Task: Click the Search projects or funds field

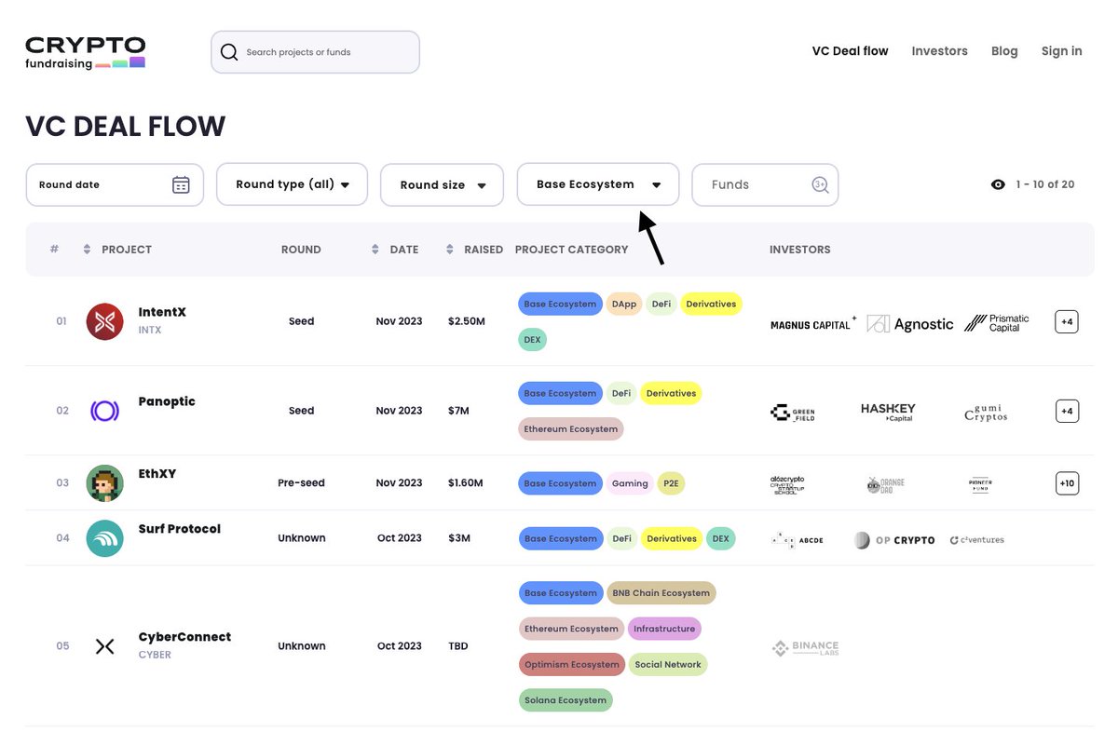Action: [315, 52]
